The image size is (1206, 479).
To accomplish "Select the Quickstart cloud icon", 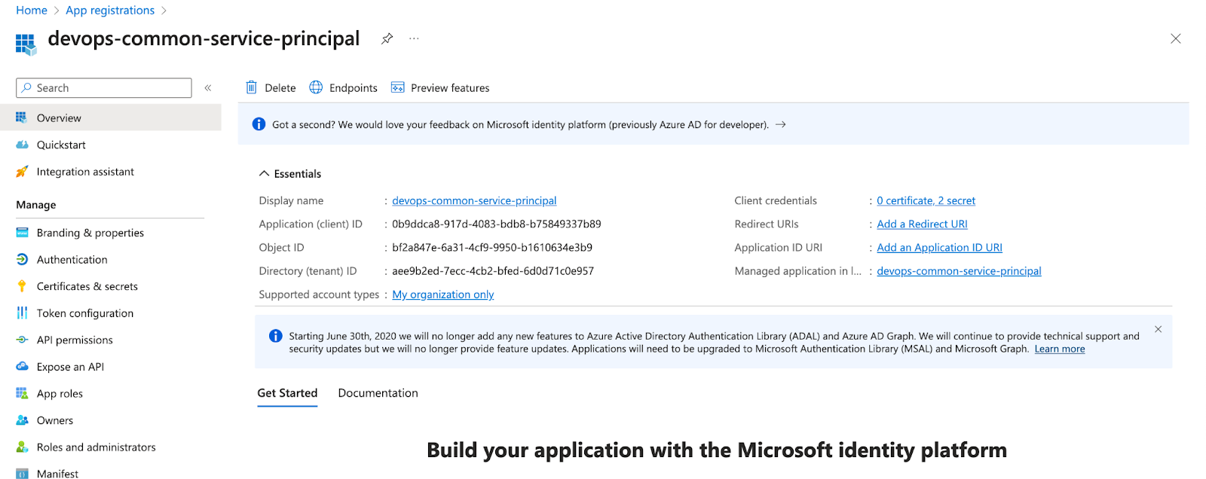I will pyautogui.click(x=22, y=145).
